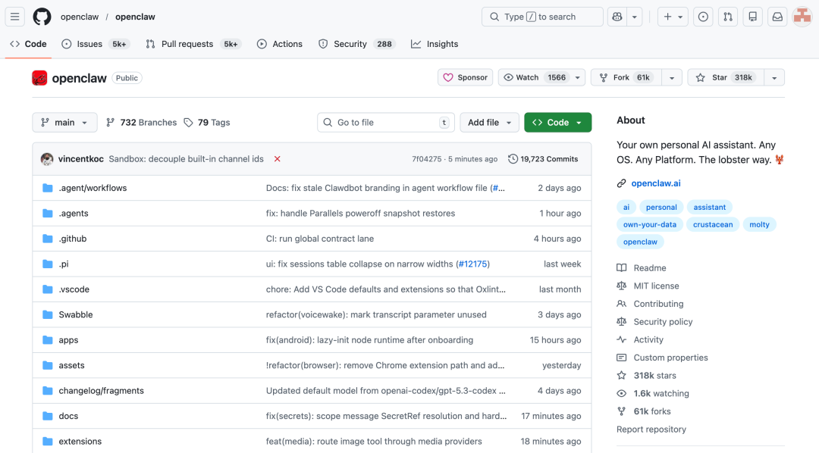819x453 pixels.
Task: Open the main branch selector
Action: click(64, 122)
